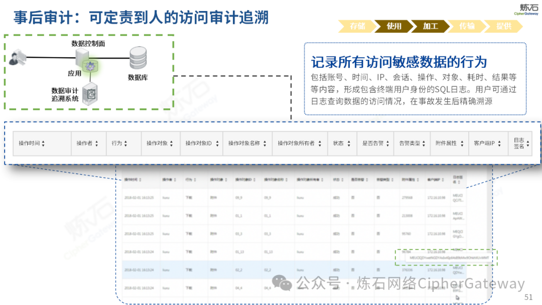The height and width of the screenshot is (305, 542).
Task: Click the sort arrows beside 操作对象名称
Action: (x=265, y=143)
